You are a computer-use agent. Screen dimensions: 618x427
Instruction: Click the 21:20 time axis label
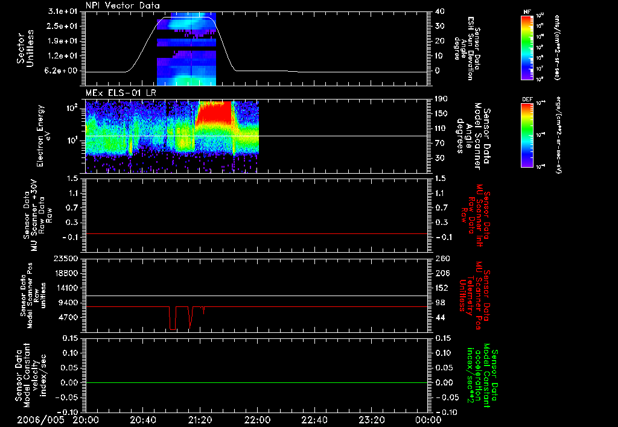(x=200, y=420)
